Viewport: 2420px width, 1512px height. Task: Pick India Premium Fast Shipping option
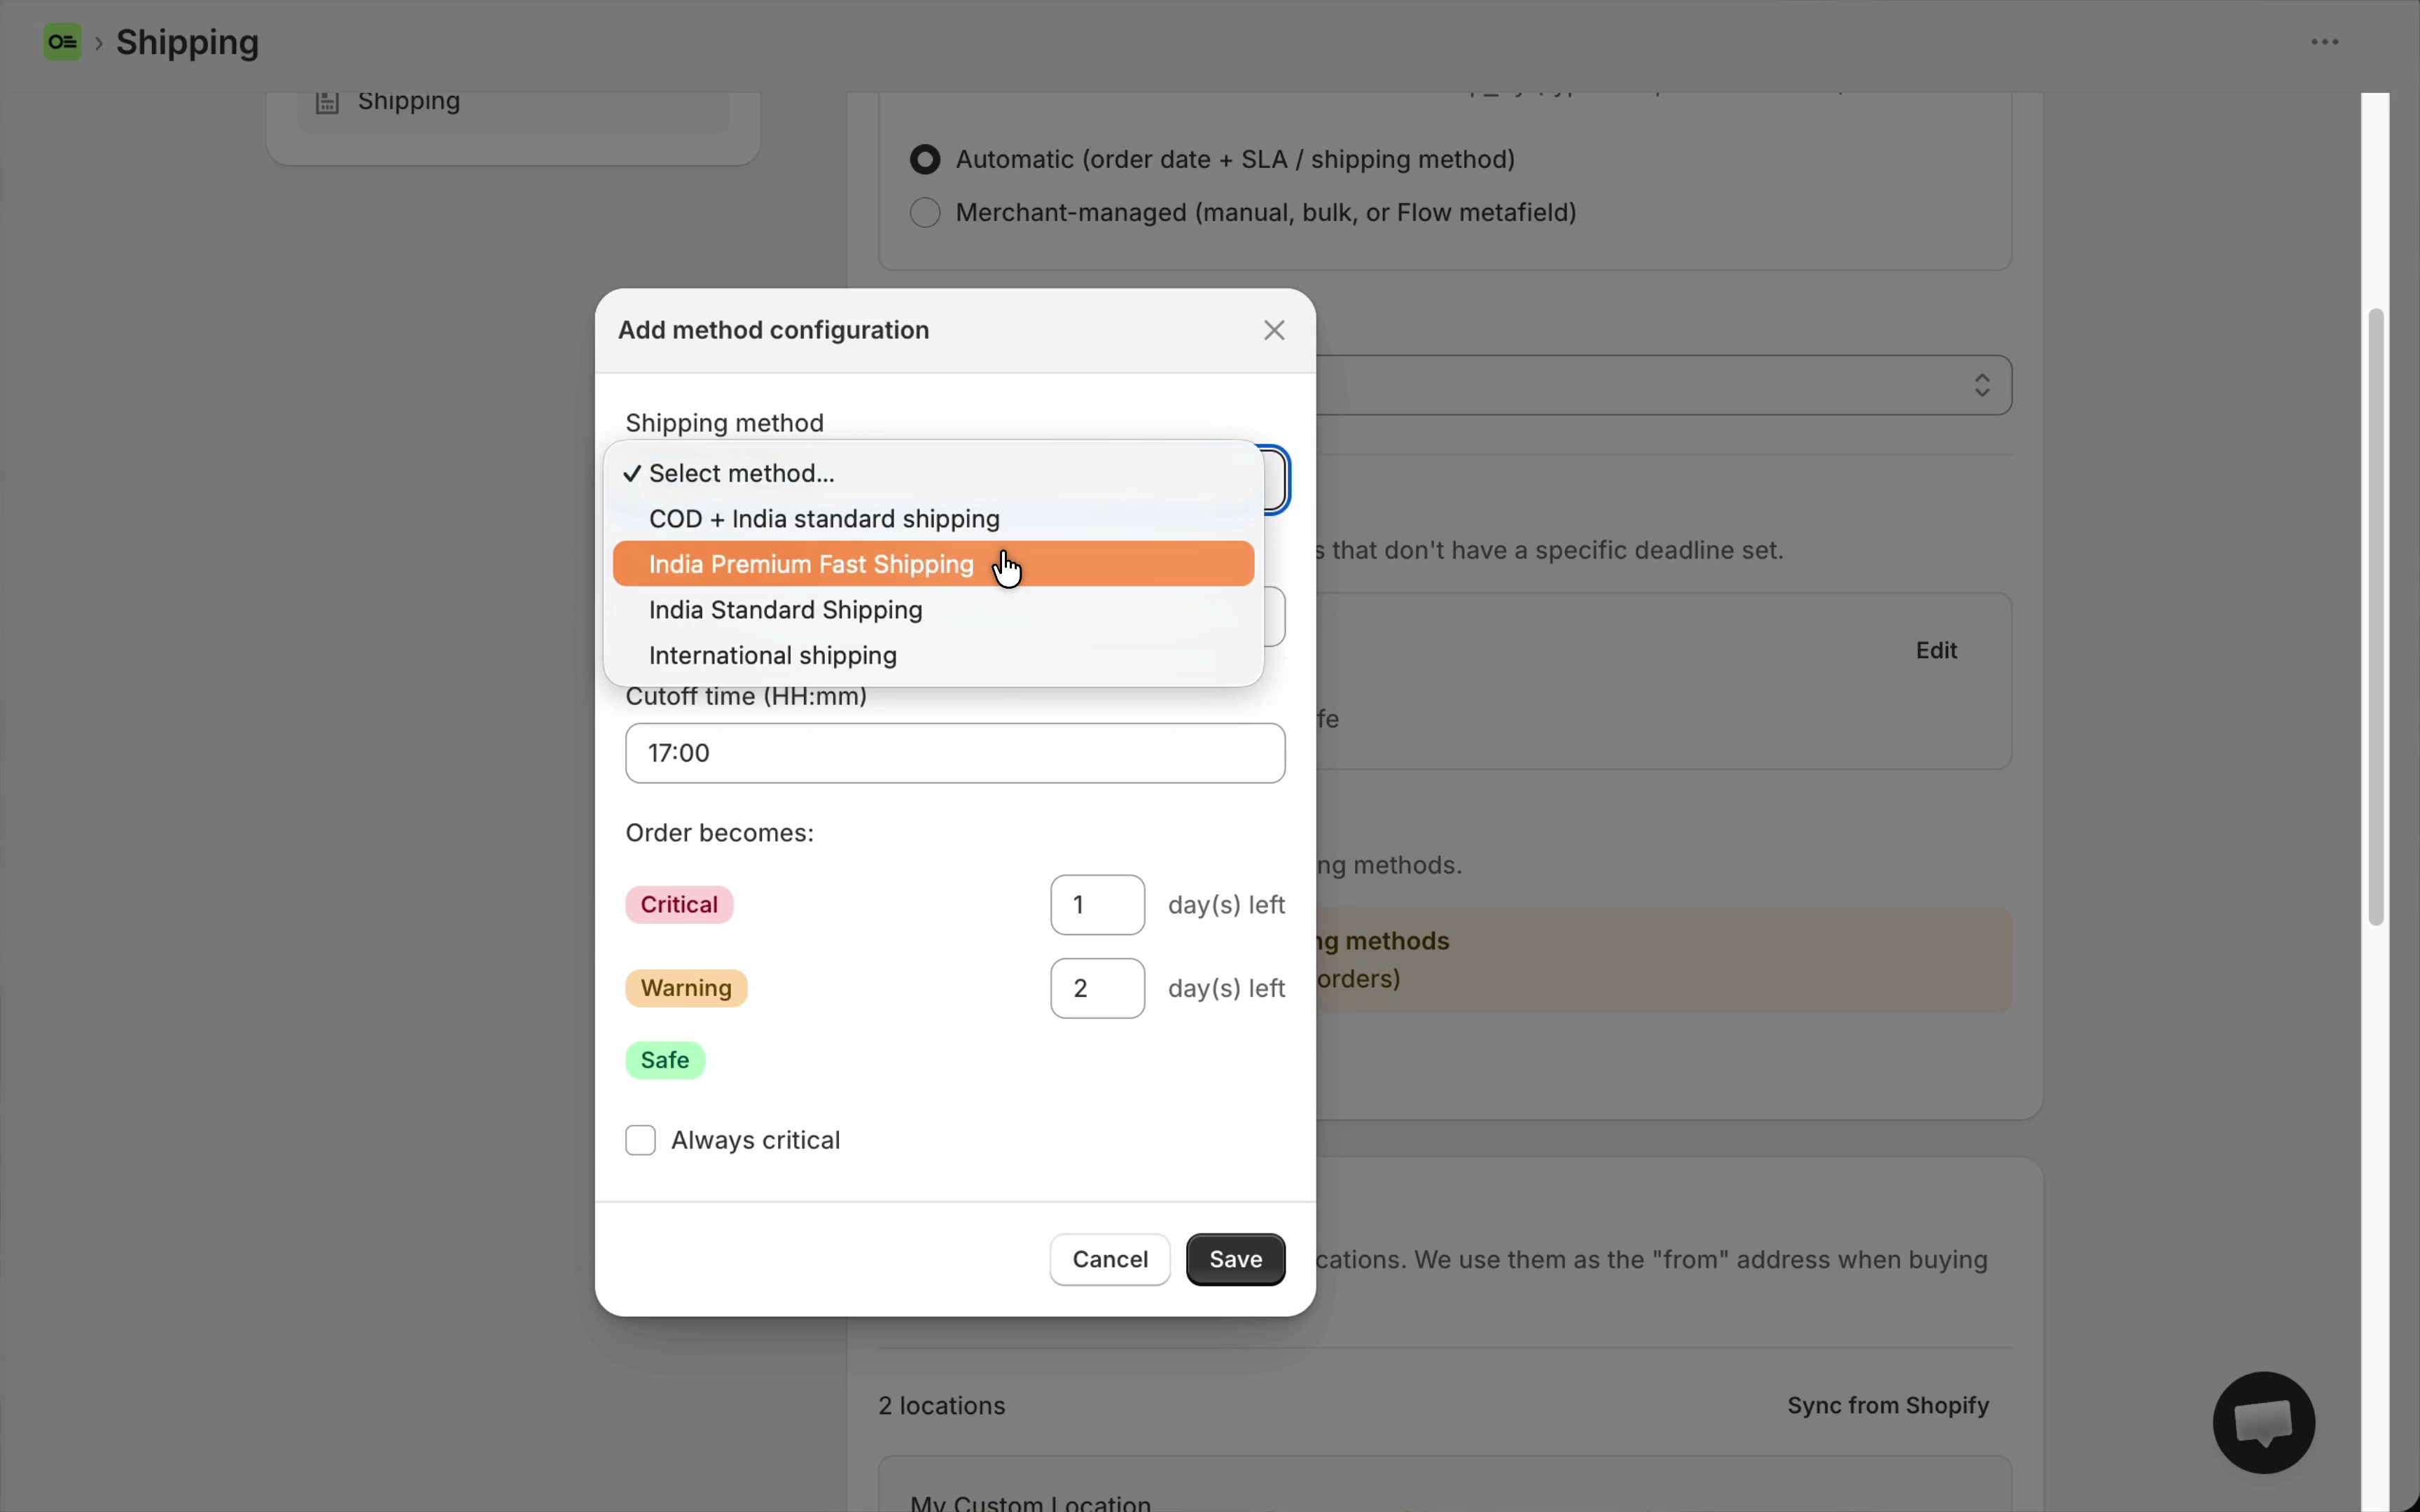(x=933, y=564)
